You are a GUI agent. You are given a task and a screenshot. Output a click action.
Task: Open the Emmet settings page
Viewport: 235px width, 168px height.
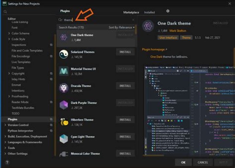[16, 85]
